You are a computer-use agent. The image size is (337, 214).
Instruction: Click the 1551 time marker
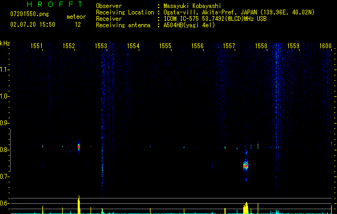(36, 45)
